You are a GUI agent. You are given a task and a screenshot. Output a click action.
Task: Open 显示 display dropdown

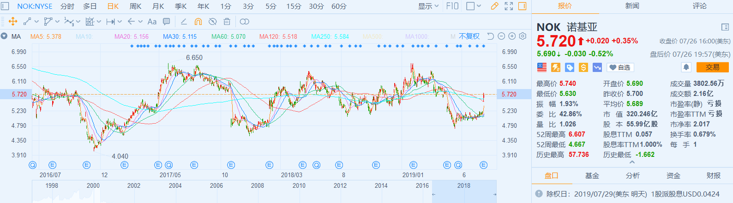(428, 6)
